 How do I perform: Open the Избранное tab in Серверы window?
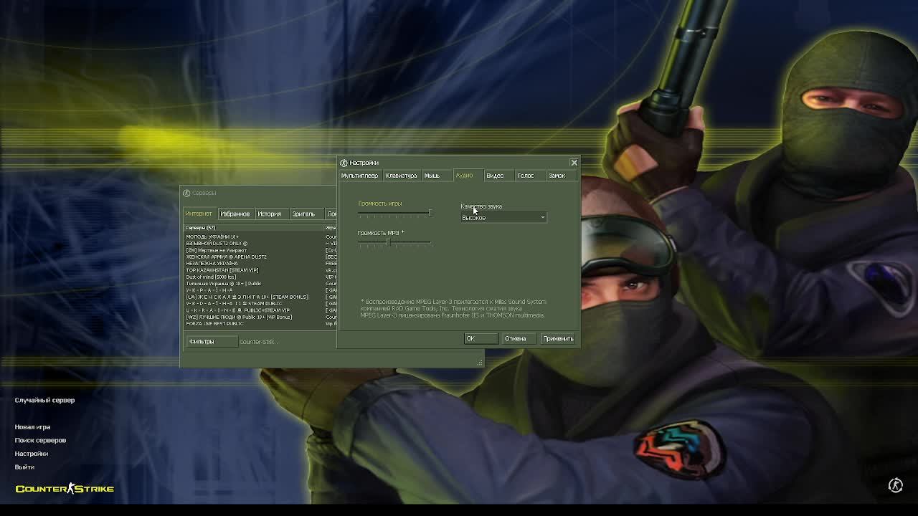pyautogui.click(x=235, y=214)
